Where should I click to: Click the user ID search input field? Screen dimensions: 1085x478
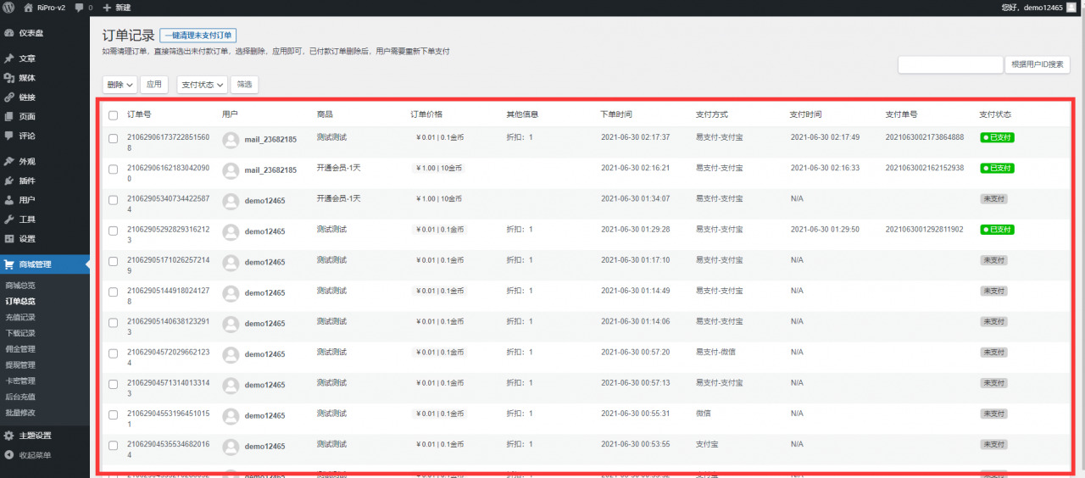coord(949,65)
